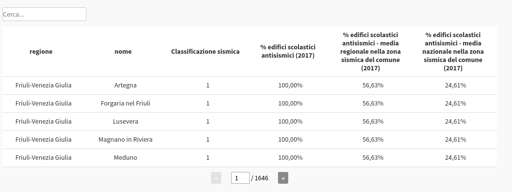The width and height of the screenshot is (512, 192).
Task: Click 100,00% value in Meduno row
Action: [x=290, y=158]
